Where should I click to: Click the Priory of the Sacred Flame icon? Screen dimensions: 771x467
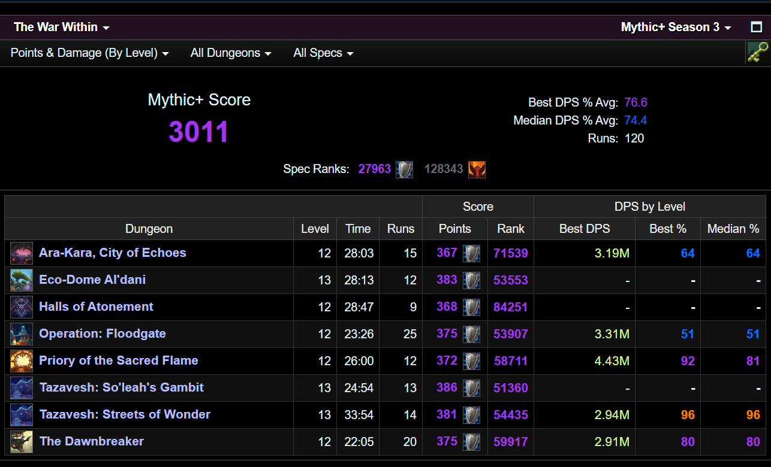pyautogui.click(x=22, y=361)
